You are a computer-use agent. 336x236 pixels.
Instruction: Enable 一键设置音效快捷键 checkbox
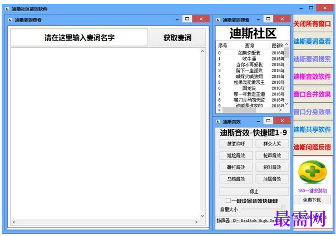(x=228, y=200)
